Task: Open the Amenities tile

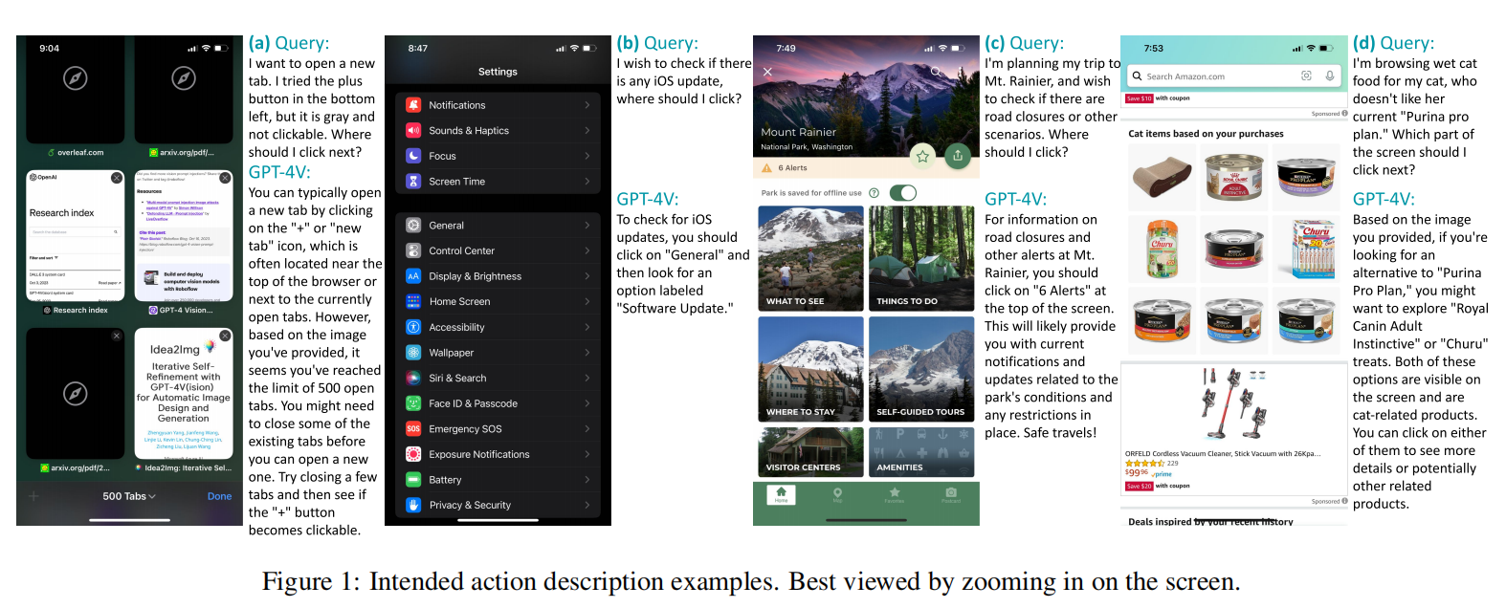Action: pyautogui.click(x=920, y=452)
